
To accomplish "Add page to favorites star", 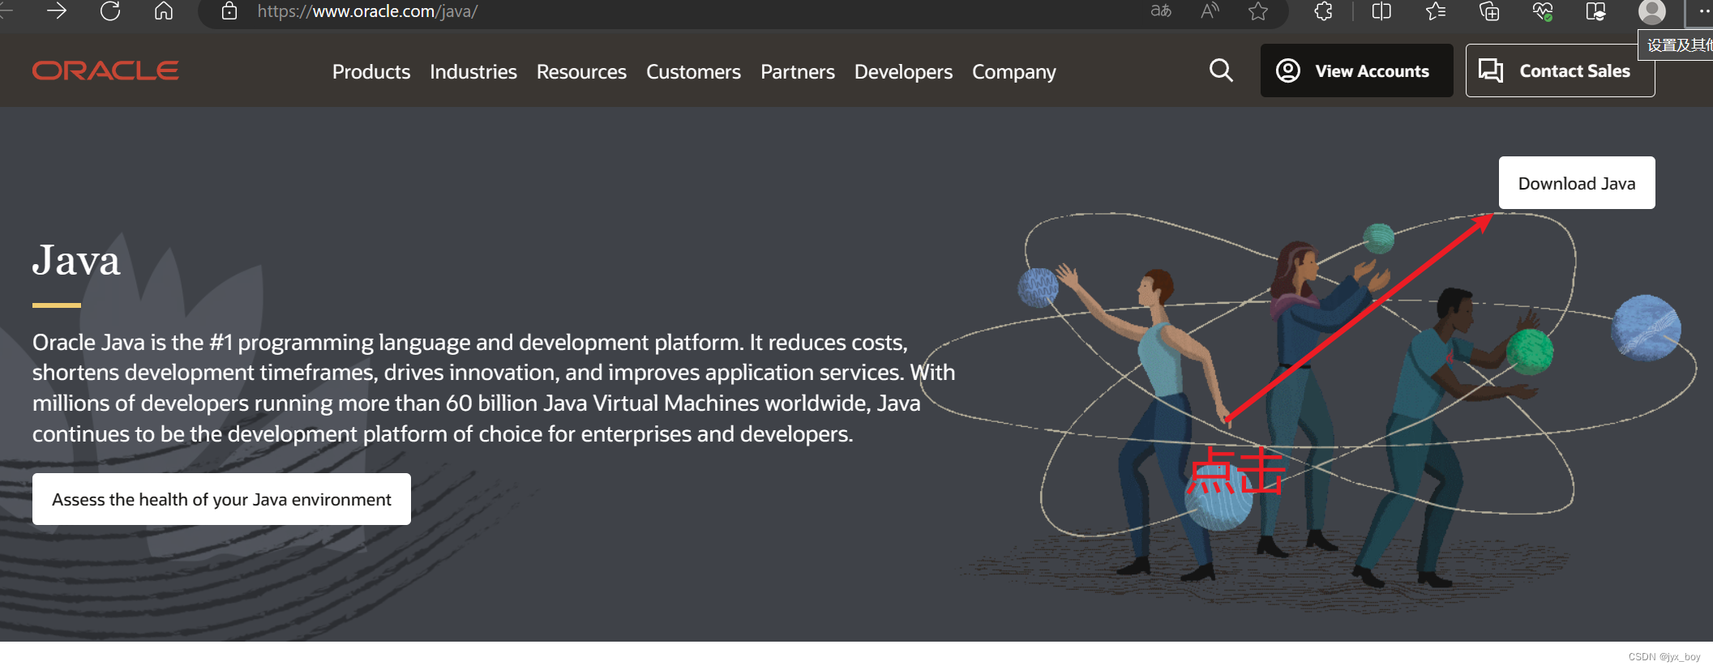I will pos(1258,11).
